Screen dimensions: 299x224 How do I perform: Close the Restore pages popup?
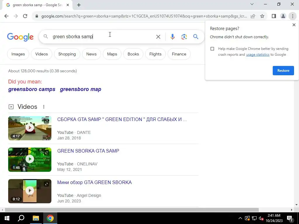coord(294,25)
